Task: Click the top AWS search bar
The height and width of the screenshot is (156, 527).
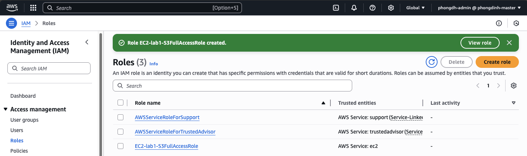Action: [x=142, y=8]
